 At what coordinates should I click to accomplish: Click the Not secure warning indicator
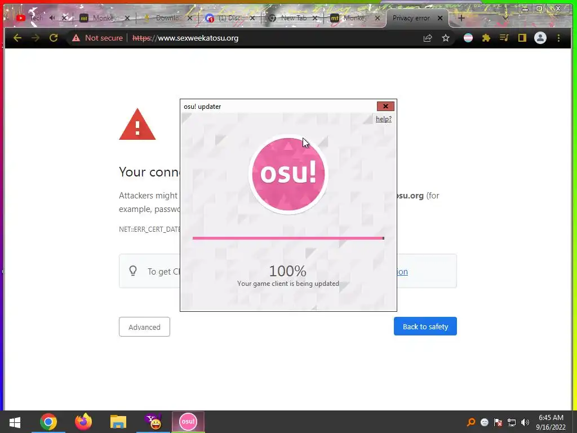(97, 38)
